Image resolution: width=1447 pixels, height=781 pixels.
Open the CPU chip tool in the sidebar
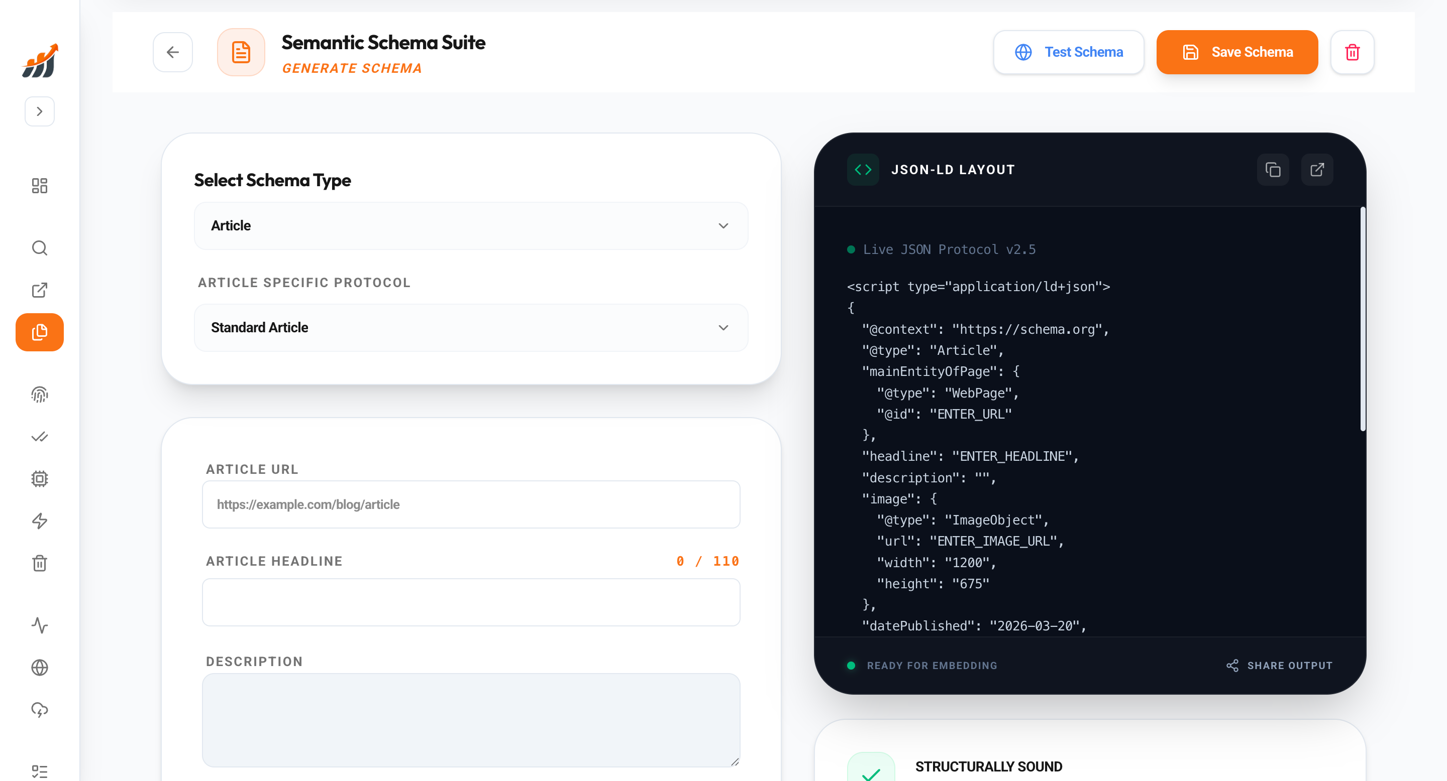tap(39, 478)
